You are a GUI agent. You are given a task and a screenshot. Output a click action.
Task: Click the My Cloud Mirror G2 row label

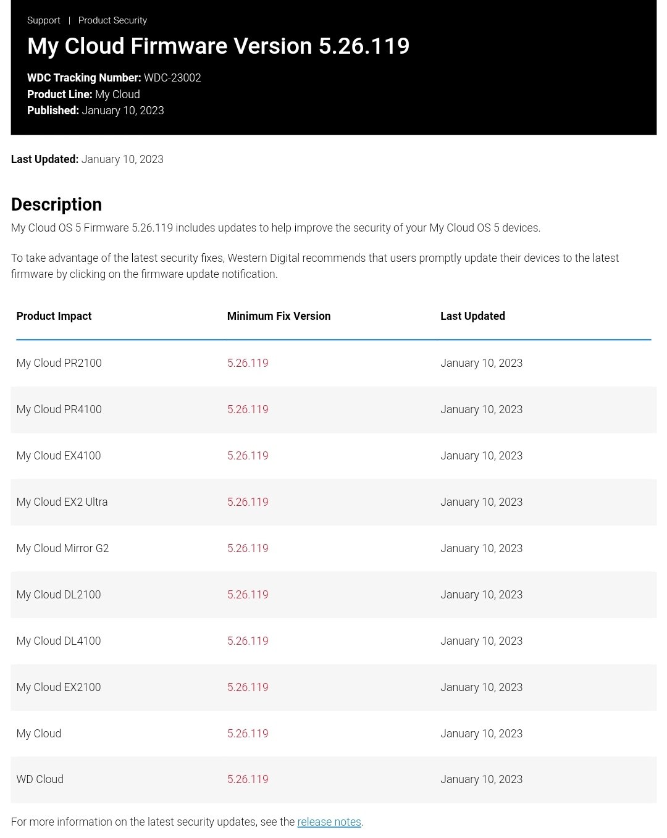(x=62, y=548)
